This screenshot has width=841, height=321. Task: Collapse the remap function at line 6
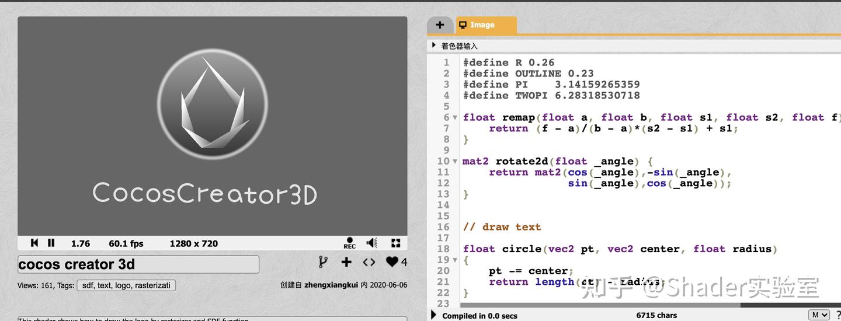(x=455, y=117)
